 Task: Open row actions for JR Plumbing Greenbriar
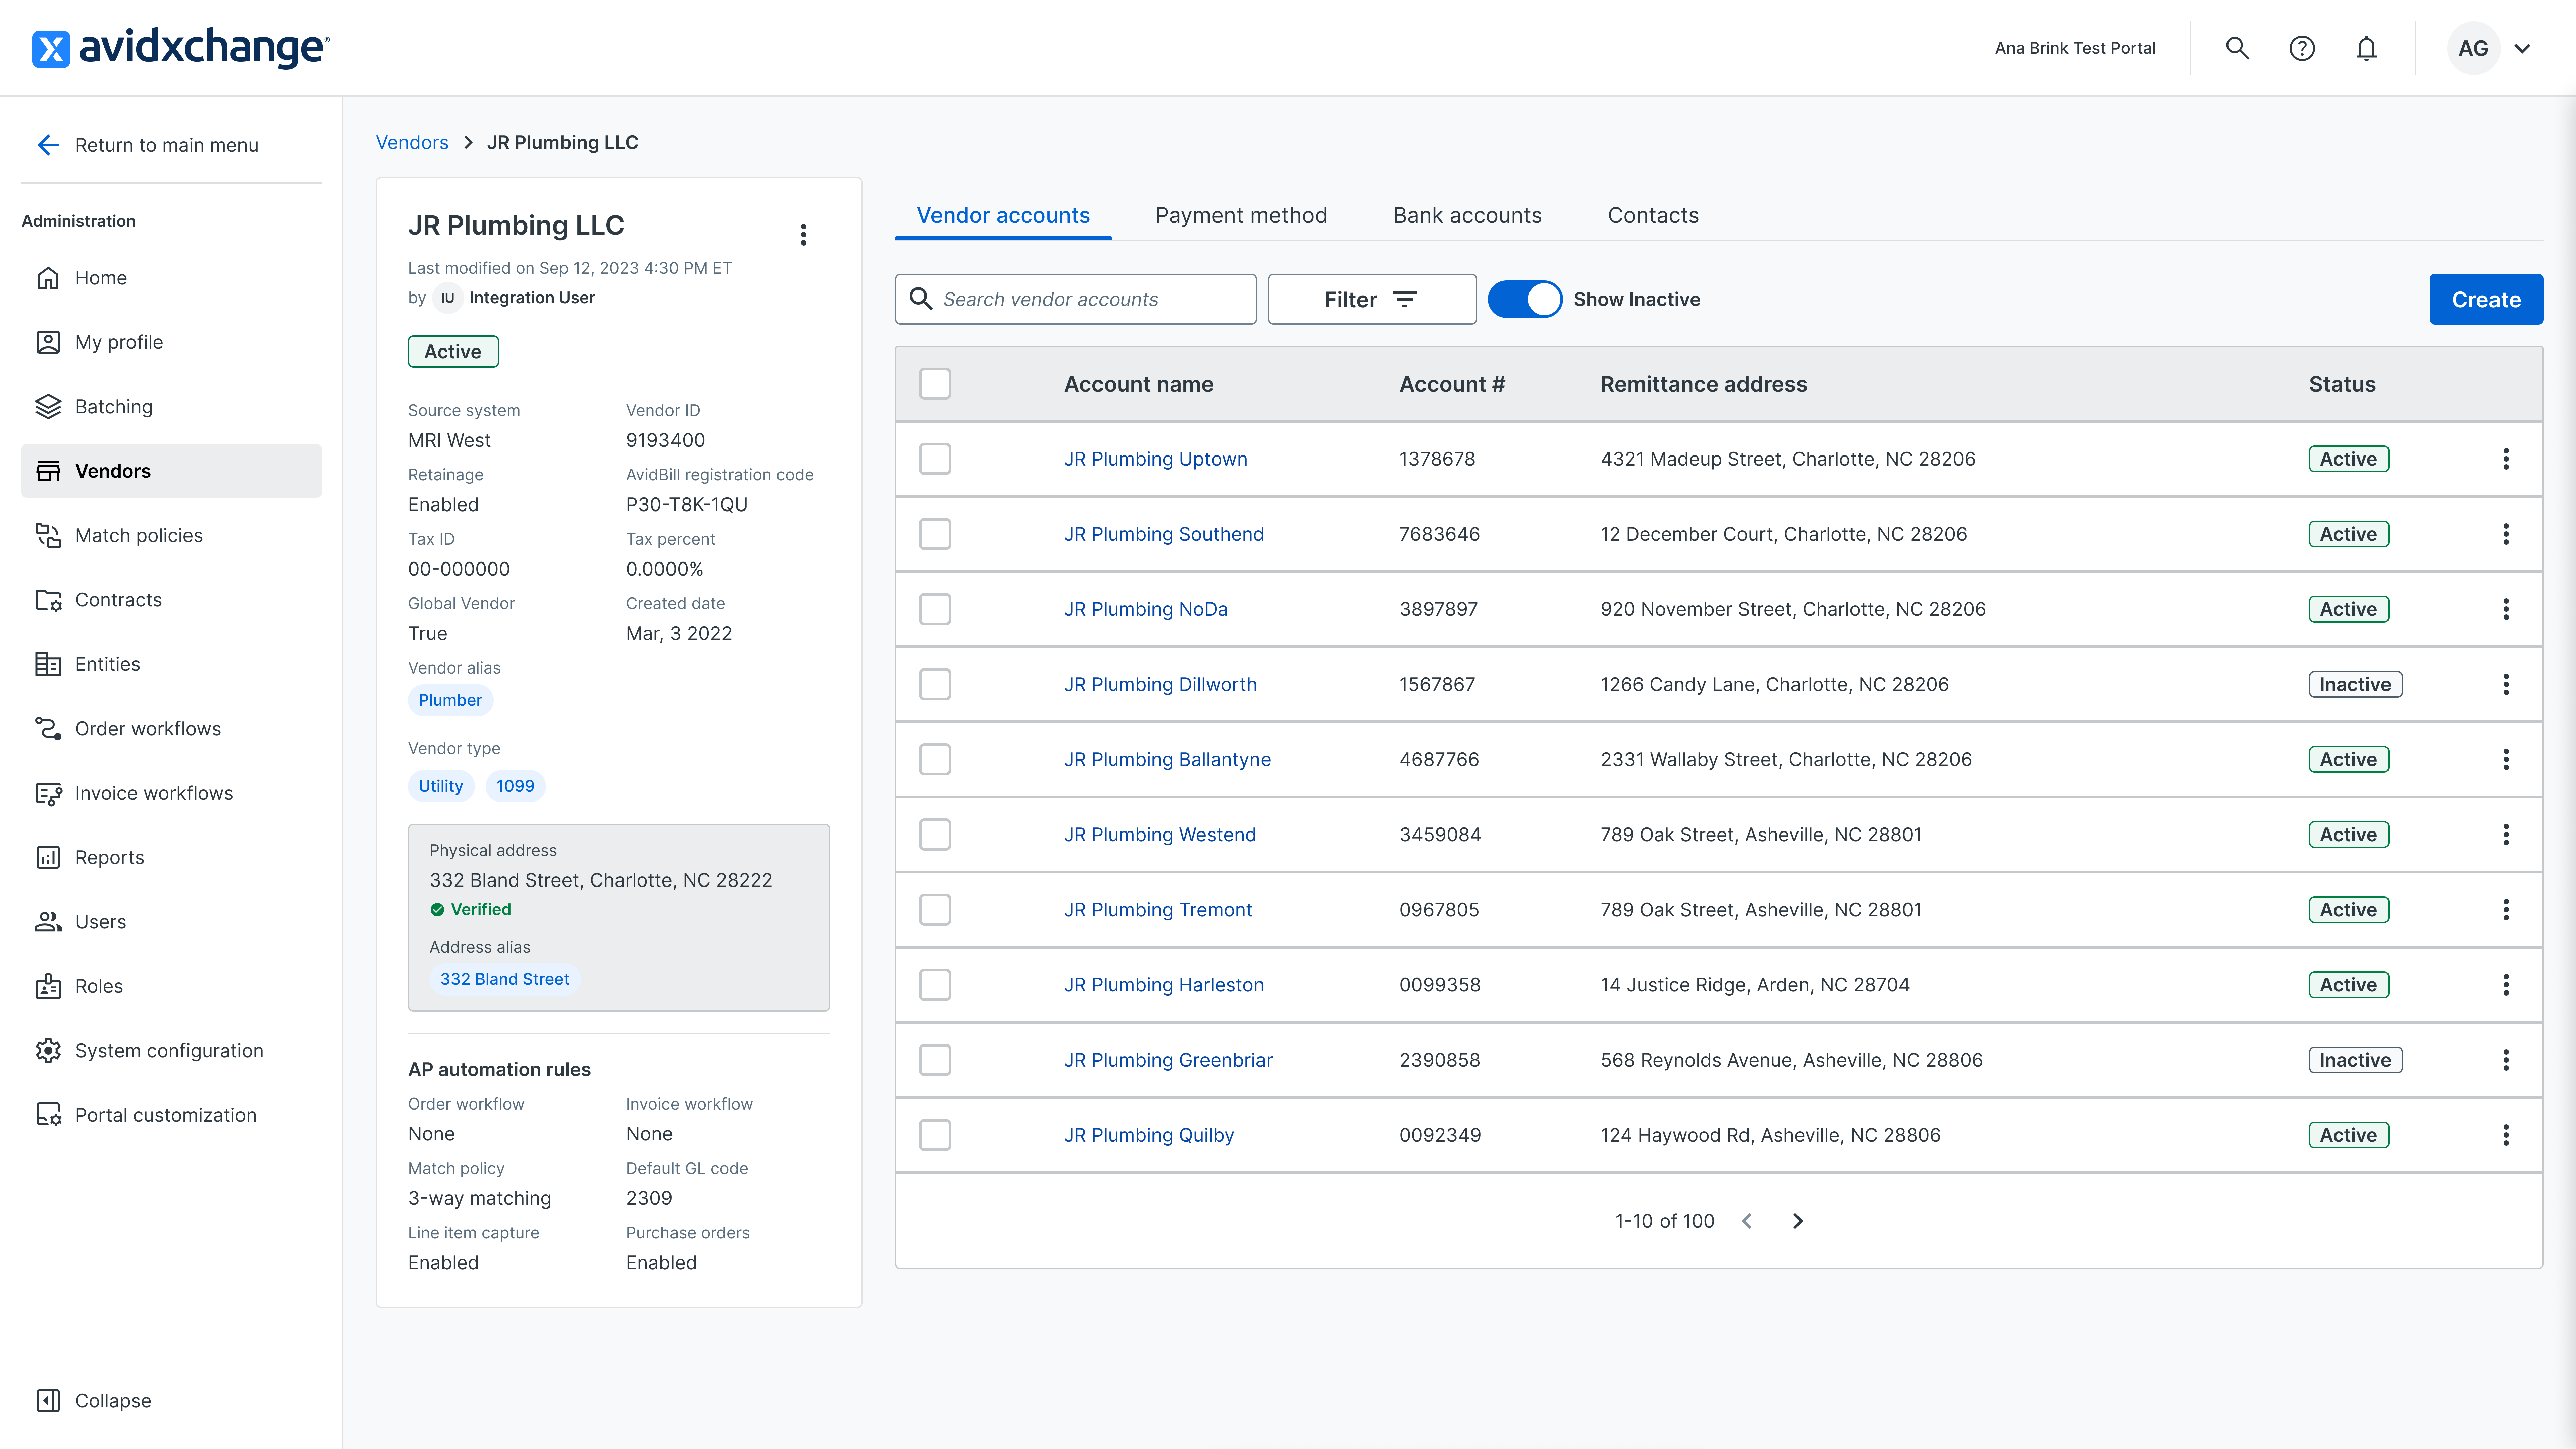(x=2506, y=1060)
